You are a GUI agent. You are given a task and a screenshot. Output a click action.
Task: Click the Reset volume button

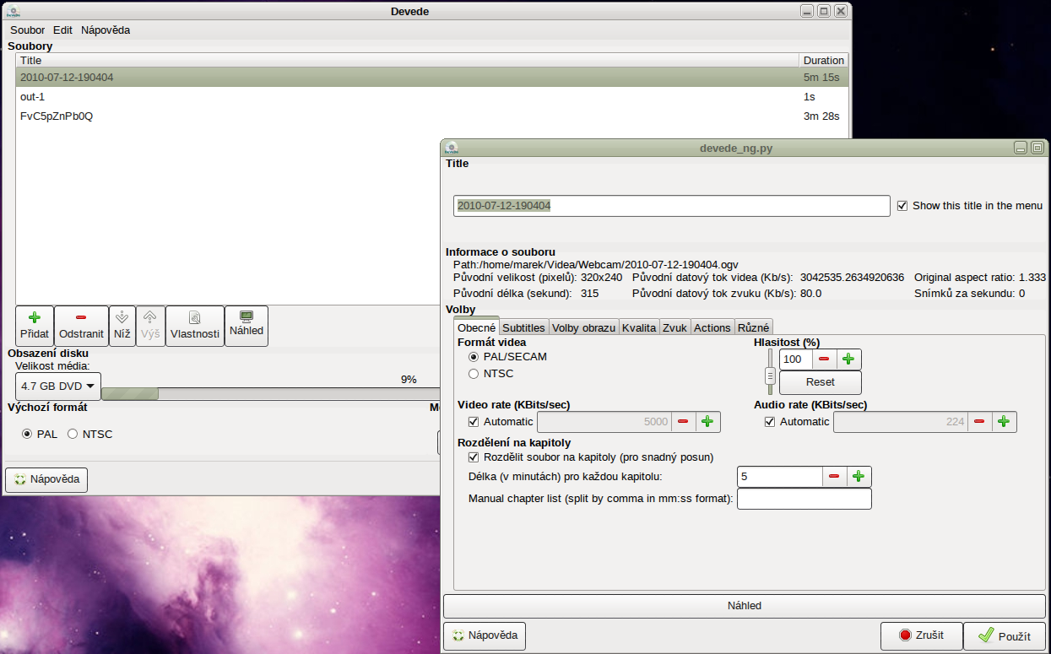coord(820,382)
